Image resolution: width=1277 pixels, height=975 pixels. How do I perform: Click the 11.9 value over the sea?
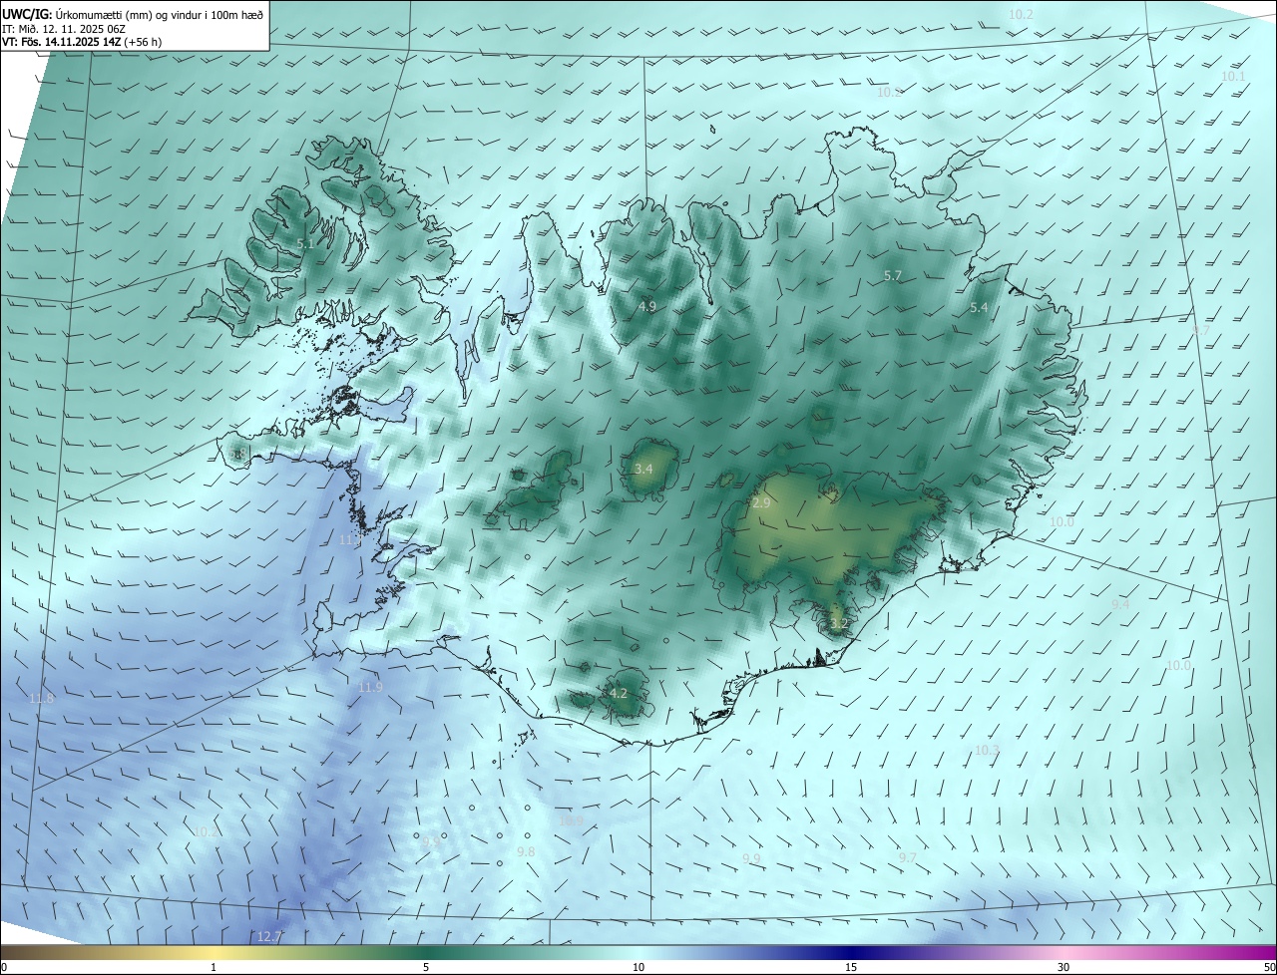click(x=370, y=688)
